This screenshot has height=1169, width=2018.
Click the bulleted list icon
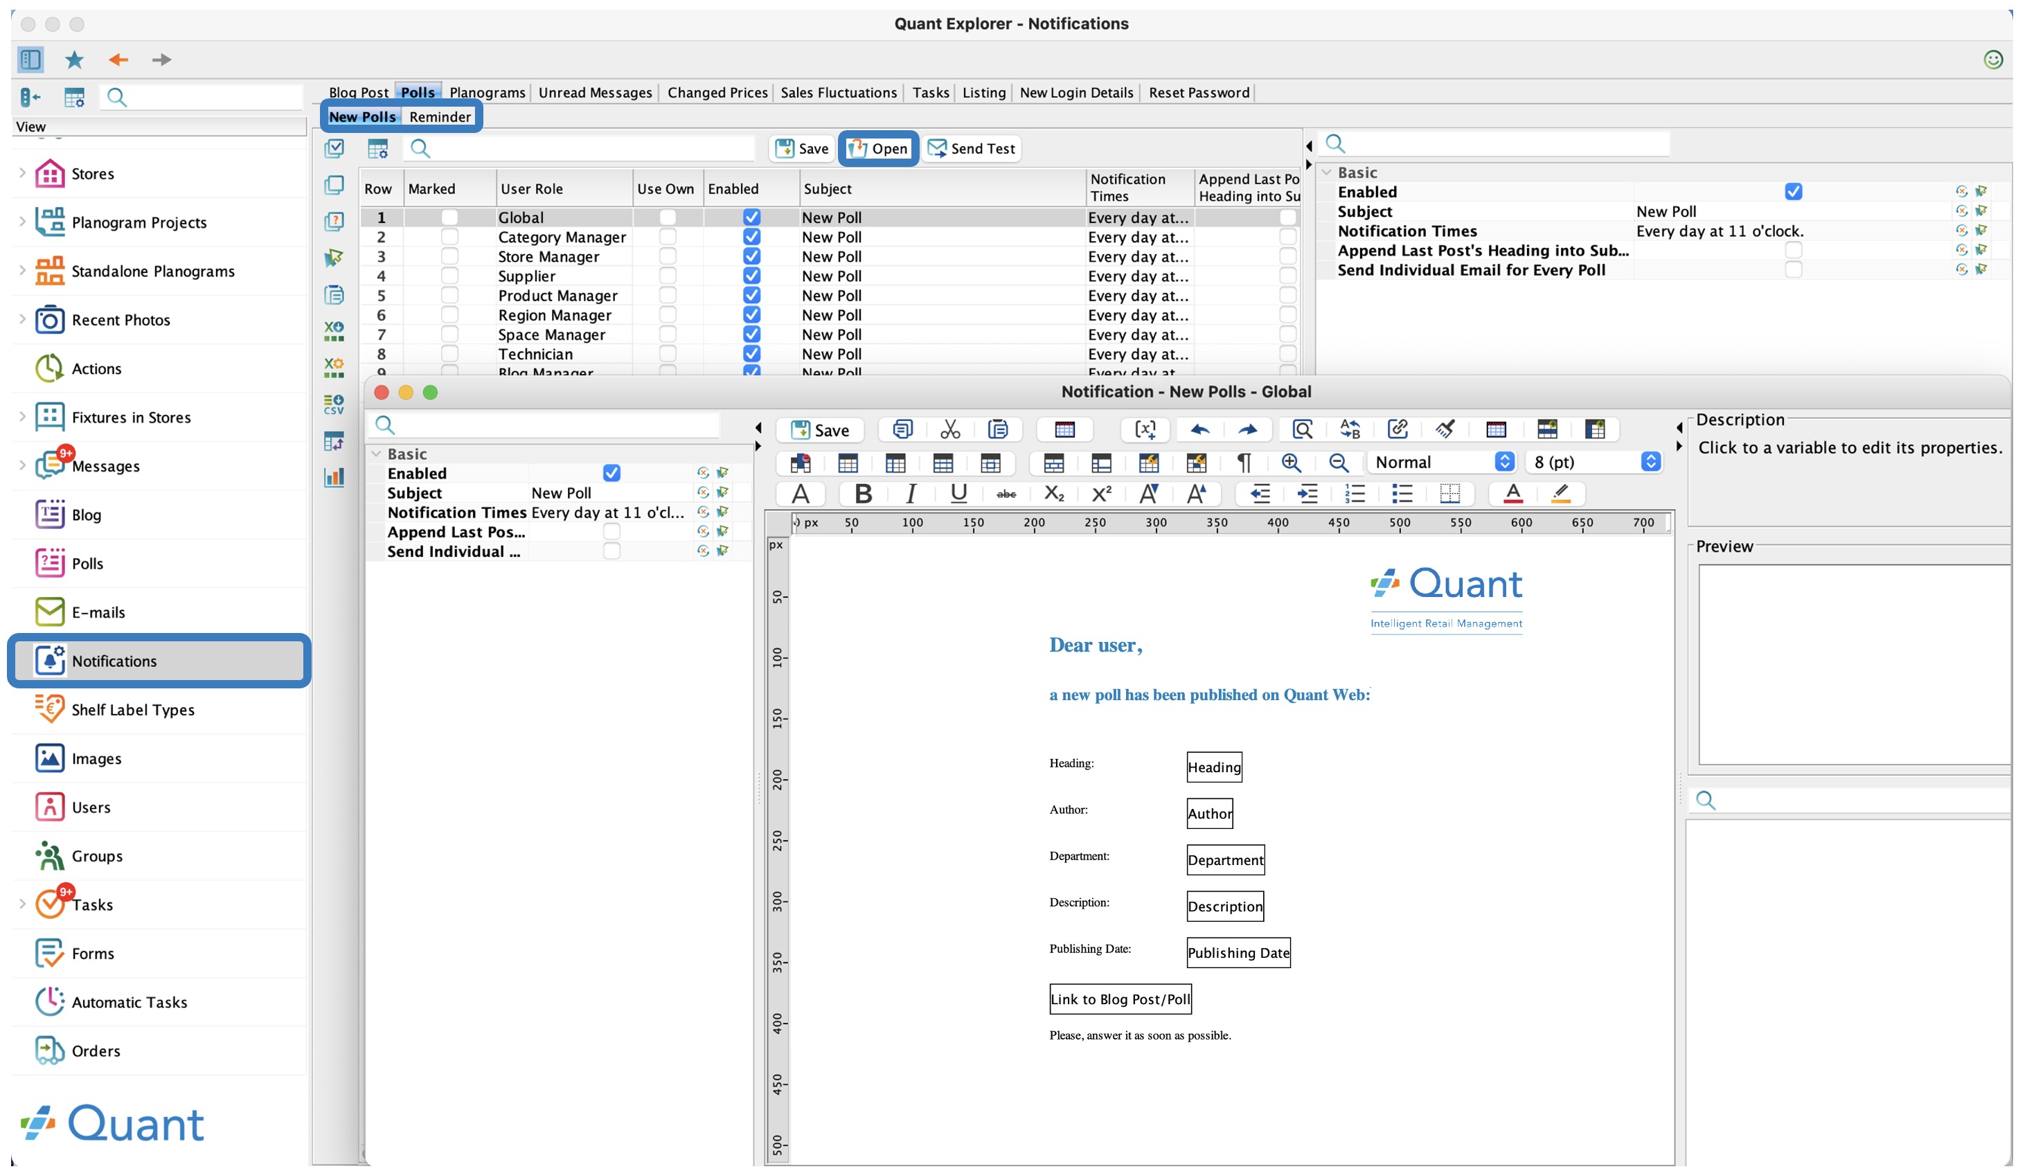coord(1402,493)
